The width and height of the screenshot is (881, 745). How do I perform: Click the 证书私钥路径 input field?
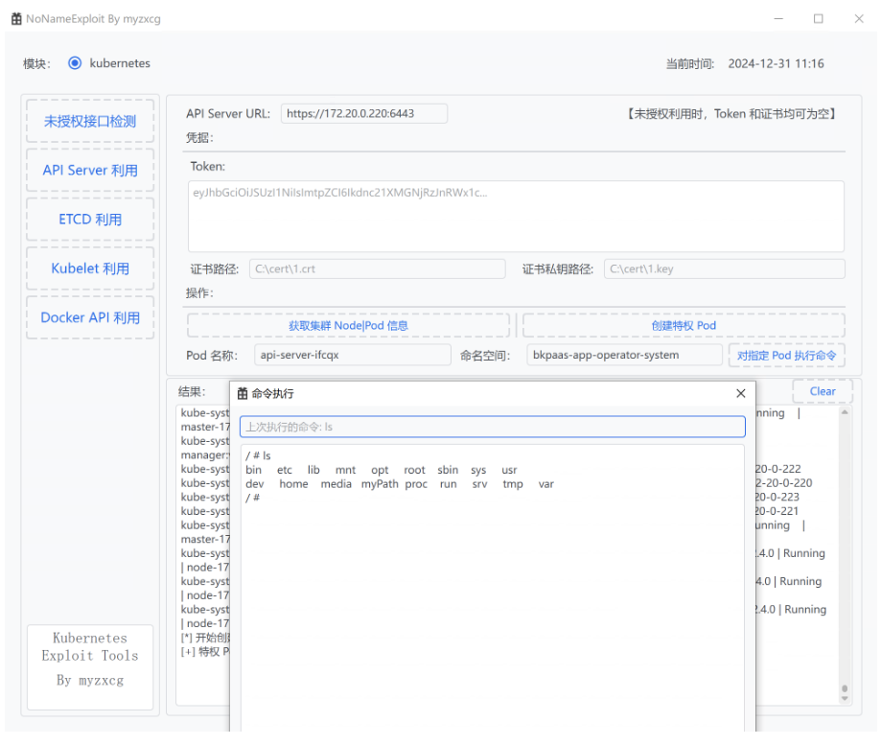[724, 269]
